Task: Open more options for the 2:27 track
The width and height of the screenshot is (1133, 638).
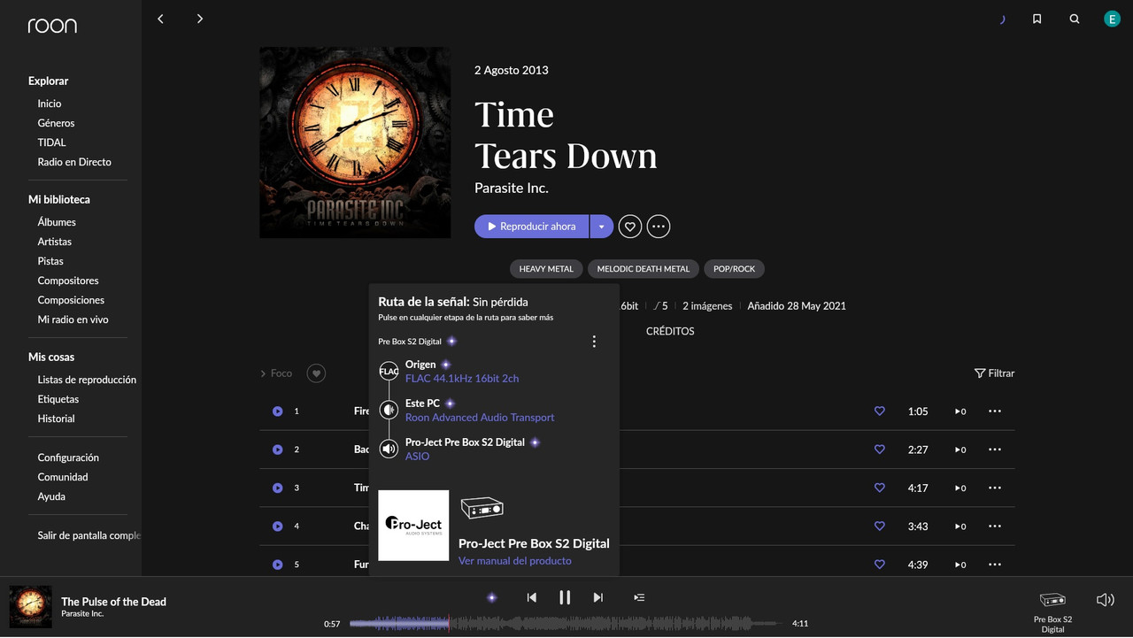Action: [995, 450]
